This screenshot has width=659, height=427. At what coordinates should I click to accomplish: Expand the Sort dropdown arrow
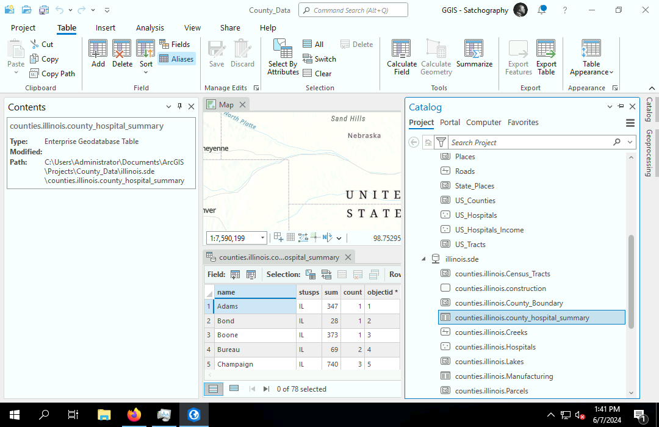(x=146, y=72)
